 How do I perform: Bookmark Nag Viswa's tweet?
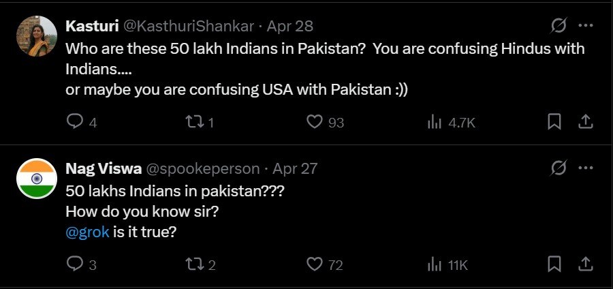click(554, 264)
